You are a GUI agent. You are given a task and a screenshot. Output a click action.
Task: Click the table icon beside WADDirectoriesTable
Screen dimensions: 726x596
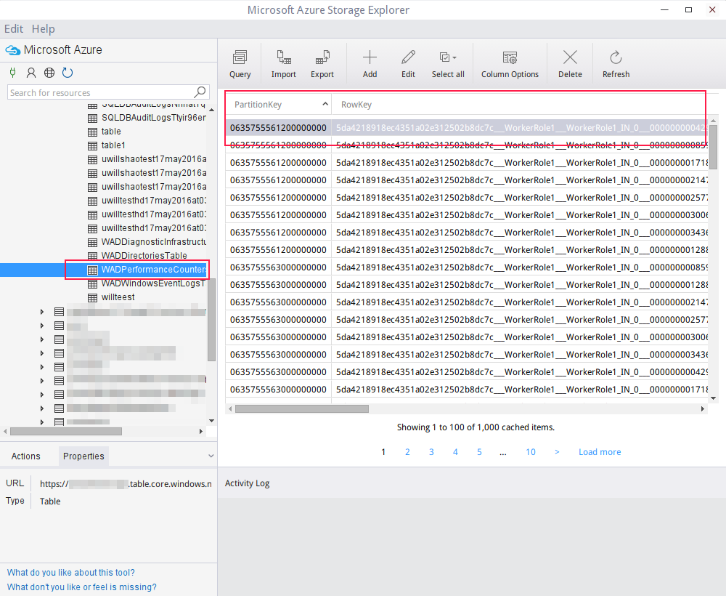coord(93,255)
